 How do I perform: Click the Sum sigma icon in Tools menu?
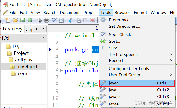[103, 48]
